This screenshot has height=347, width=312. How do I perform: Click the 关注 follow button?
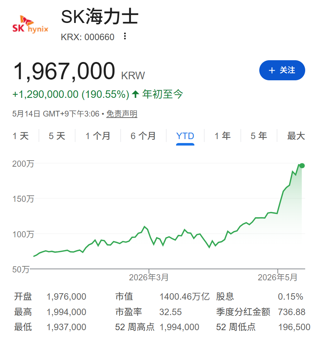282,70
